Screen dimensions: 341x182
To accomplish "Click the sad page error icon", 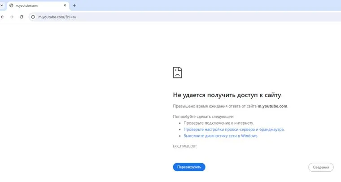I will 178,73.
